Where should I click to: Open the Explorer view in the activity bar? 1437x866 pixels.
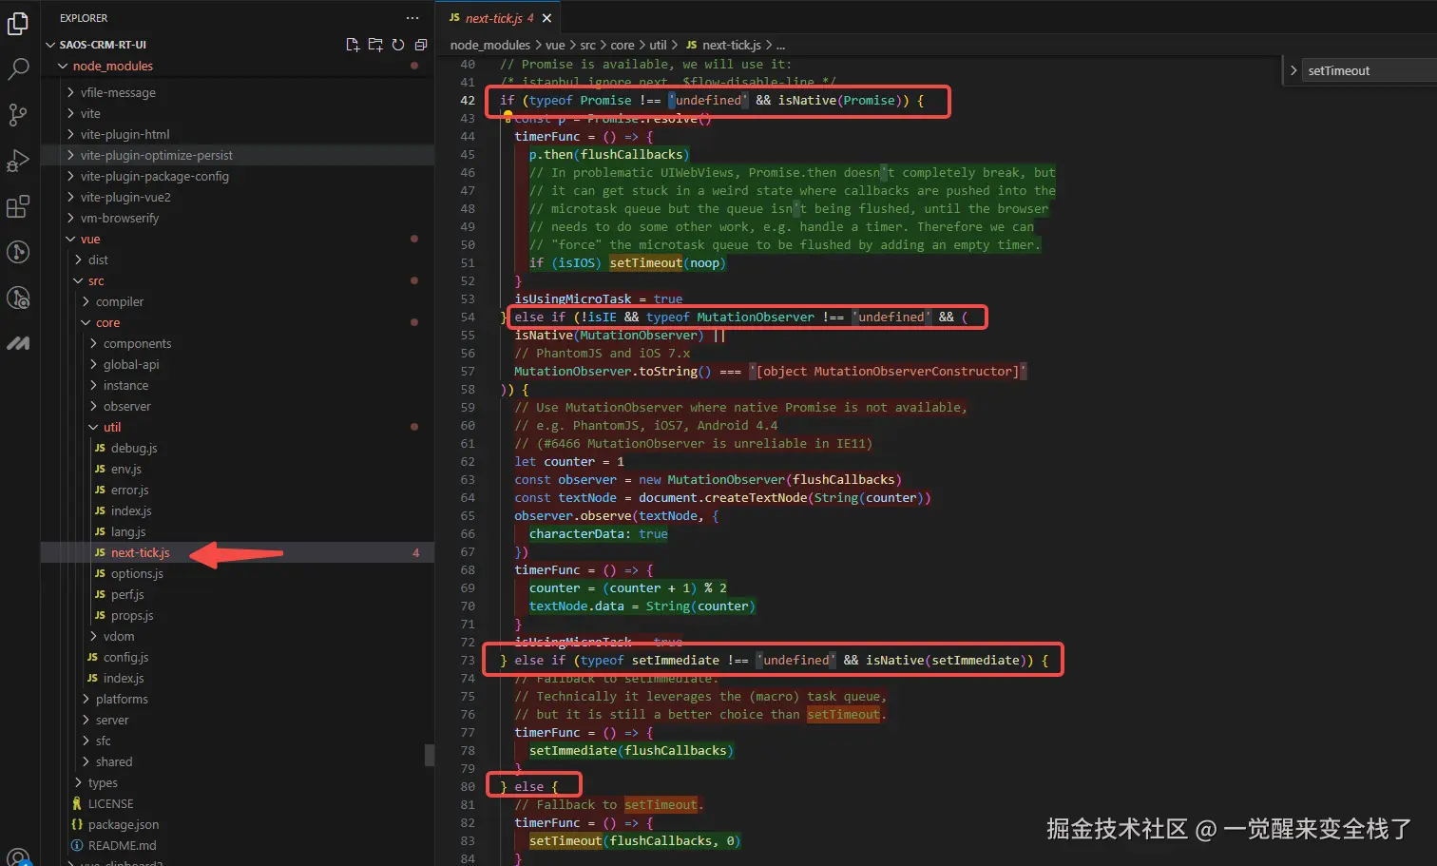(x=18, y=24)
